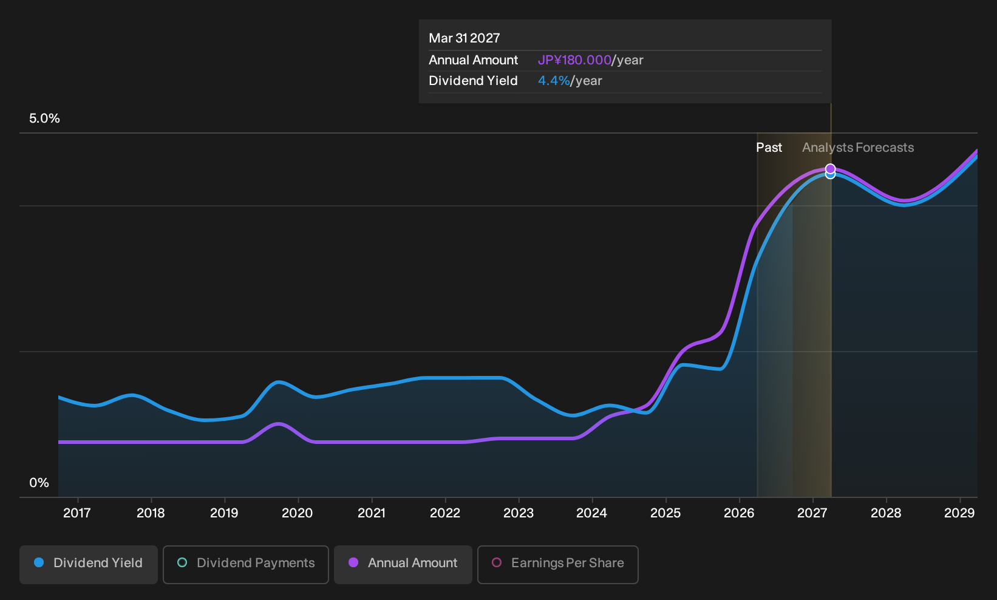
Task: Click the 4.4% dividend yield value
Action: [x=554, y=81]
